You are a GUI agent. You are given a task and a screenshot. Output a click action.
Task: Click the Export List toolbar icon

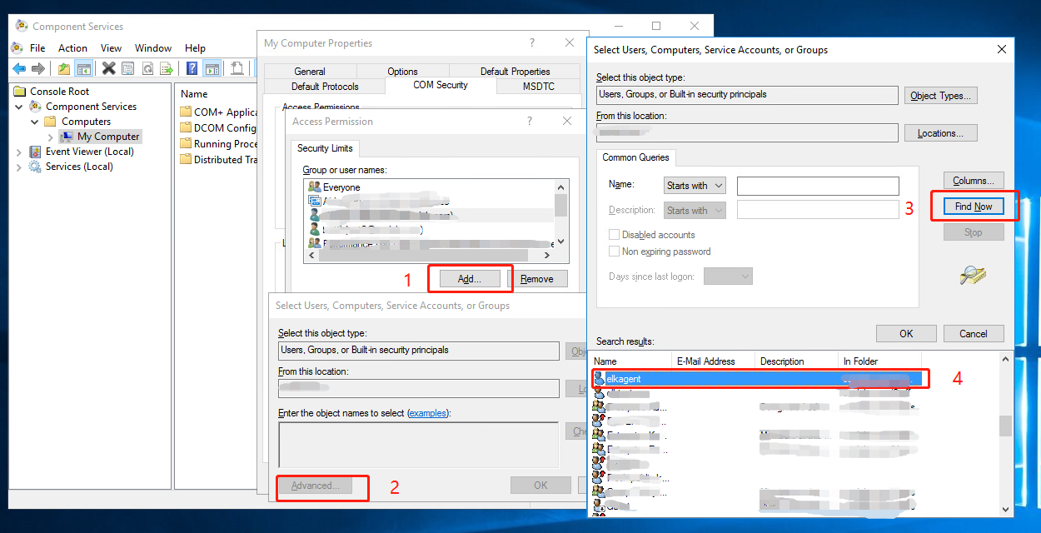tap(166, 67)
